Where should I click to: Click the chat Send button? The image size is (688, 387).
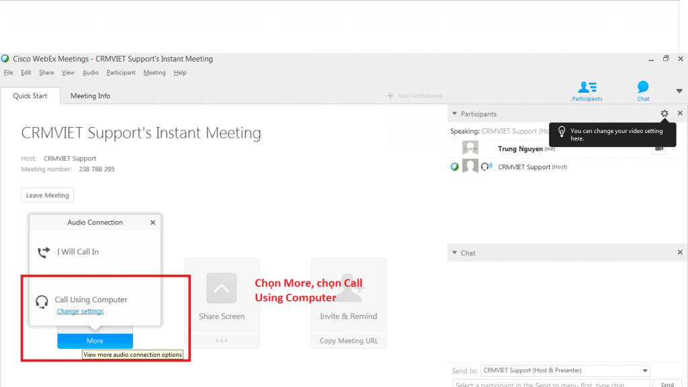667,384
